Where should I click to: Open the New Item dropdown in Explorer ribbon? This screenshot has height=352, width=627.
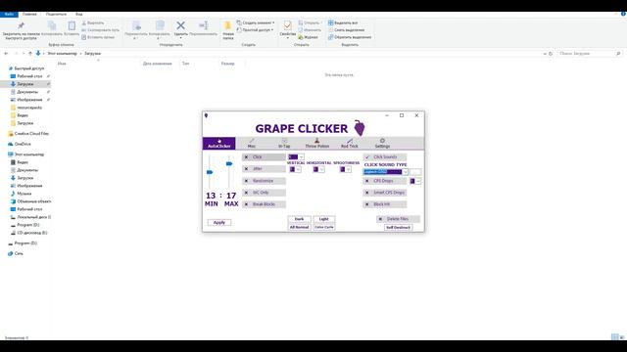click(256, 22)
